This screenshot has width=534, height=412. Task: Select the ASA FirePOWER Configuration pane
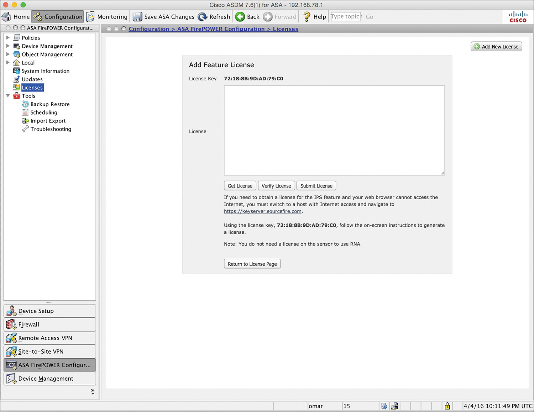[x=50, y=365]
